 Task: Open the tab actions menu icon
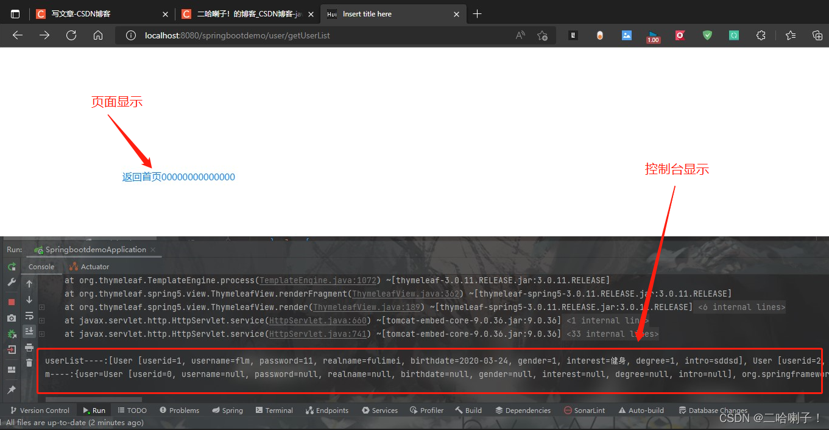coord(15,13)
